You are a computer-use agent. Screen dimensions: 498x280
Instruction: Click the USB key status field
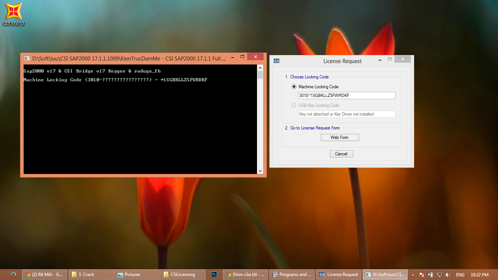pyautogui.click(x=347, y=114)
